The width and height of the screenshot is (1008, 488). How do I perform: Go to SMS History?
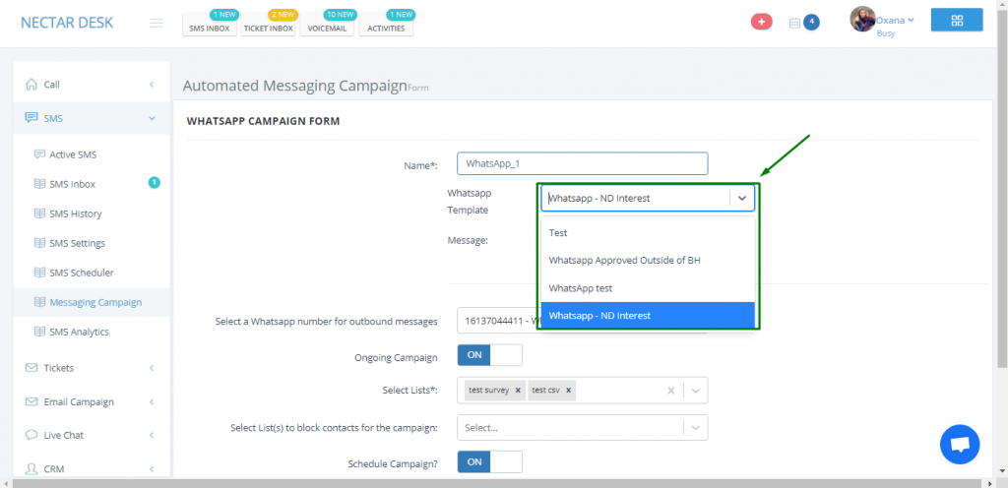tap(75, 213)
